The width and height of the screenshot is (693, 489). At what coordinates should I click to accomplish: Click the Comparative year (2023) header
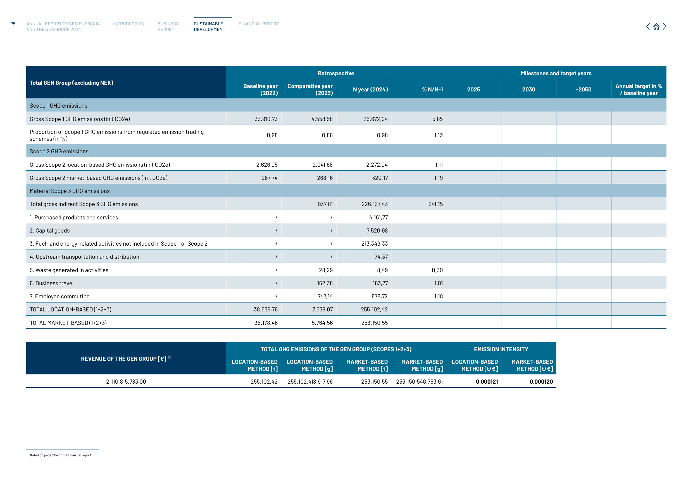pyautogui.click(x=309, y=89)
